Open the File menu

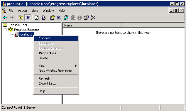coord(11,11)
